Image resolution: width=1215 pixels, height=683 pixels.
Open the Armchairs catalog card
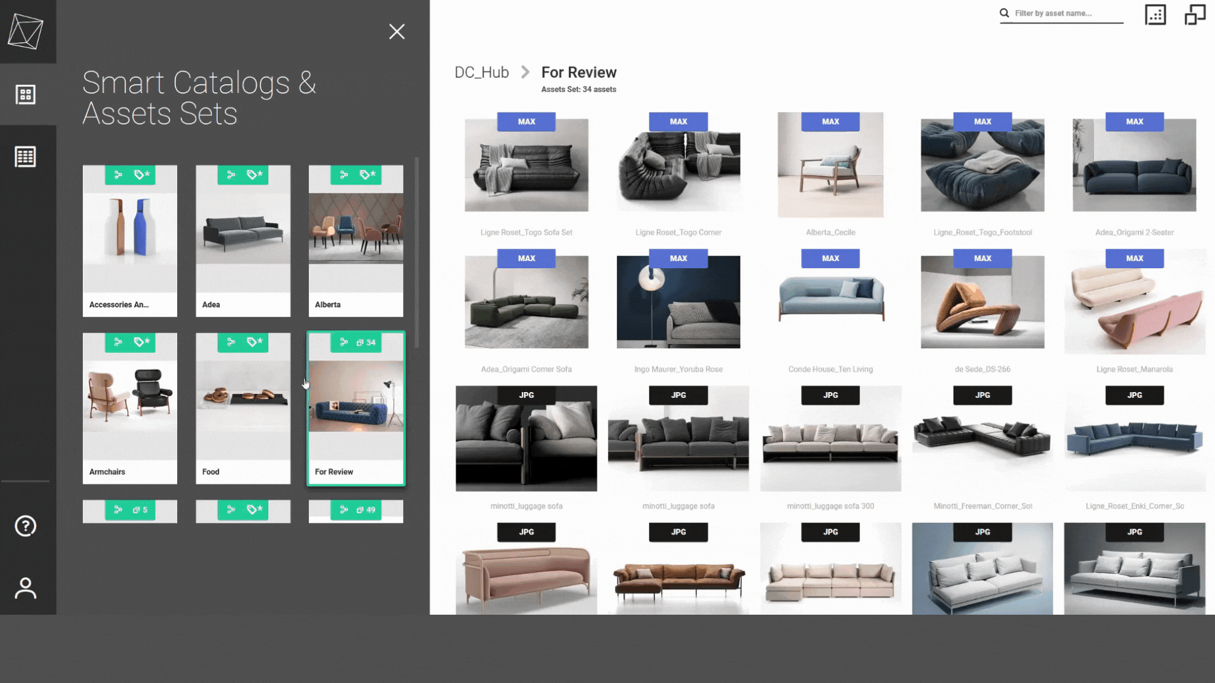[130, 409]
